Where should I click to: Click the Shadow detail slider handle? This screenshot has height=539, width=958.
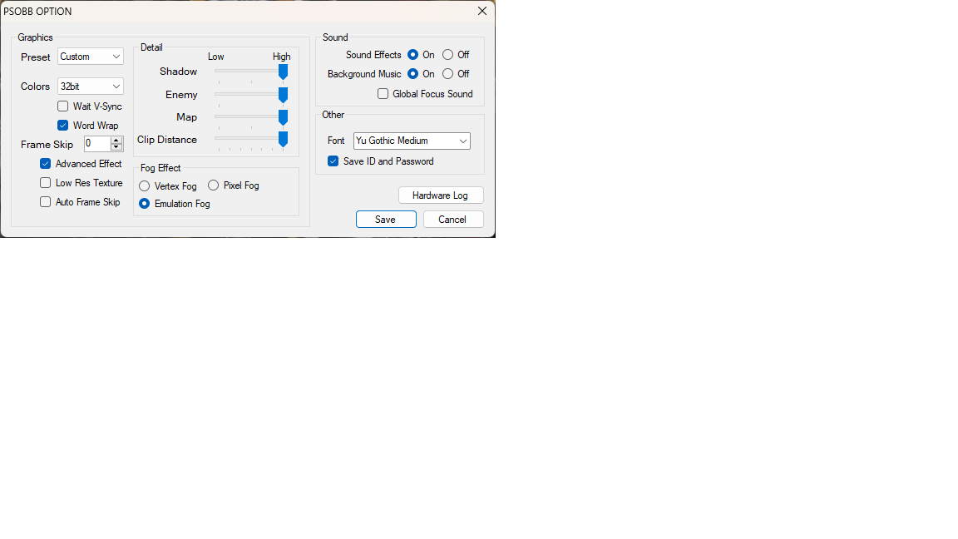pos(283,72)
